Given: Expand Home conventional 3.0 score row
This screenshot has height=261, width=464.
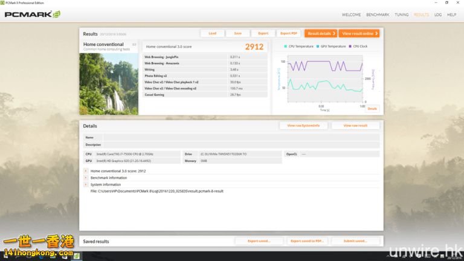Looking at the screenshot, I should 86,171.
